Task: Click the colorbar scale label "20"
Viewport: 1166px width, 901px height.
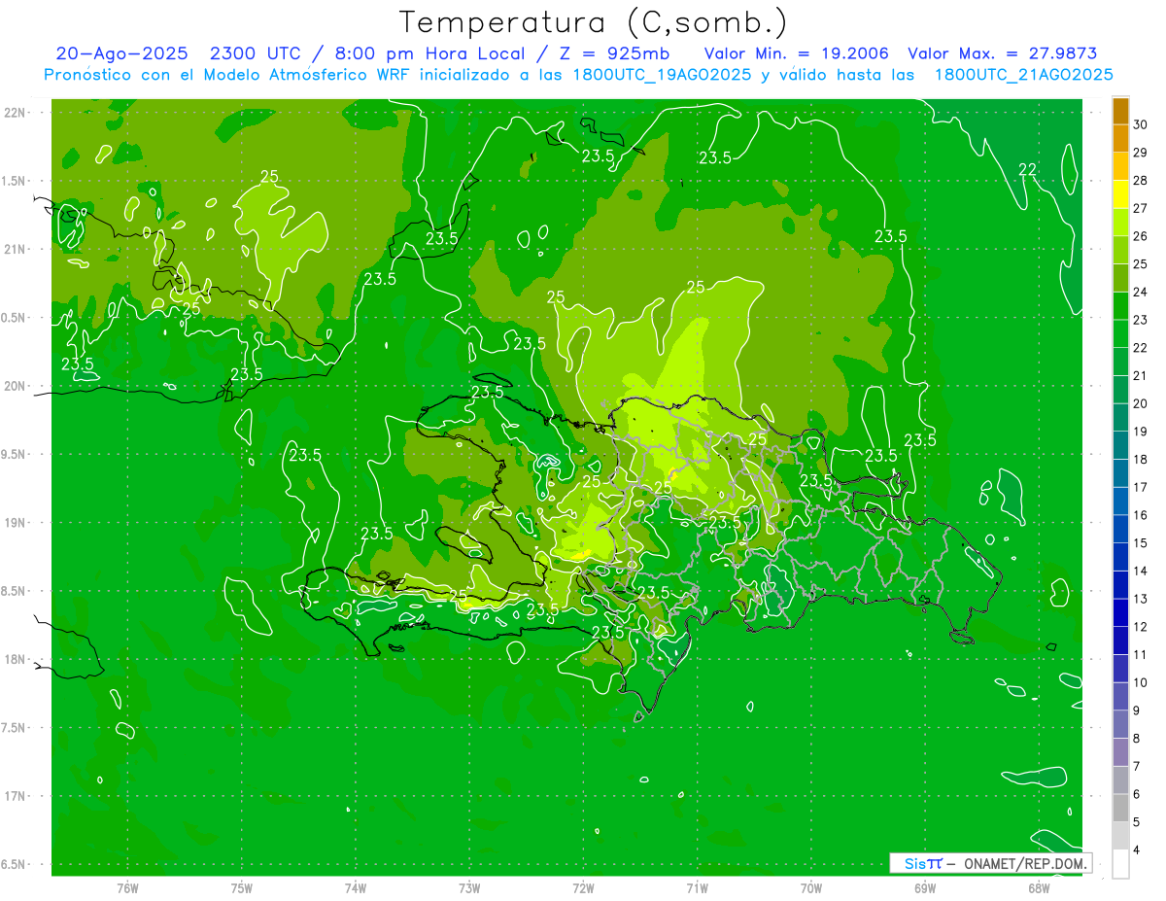Action: tap(1141, 403)
